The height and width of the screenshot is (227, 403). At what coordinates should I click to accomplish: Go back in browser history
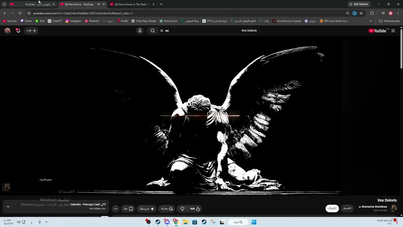(5, 13)
